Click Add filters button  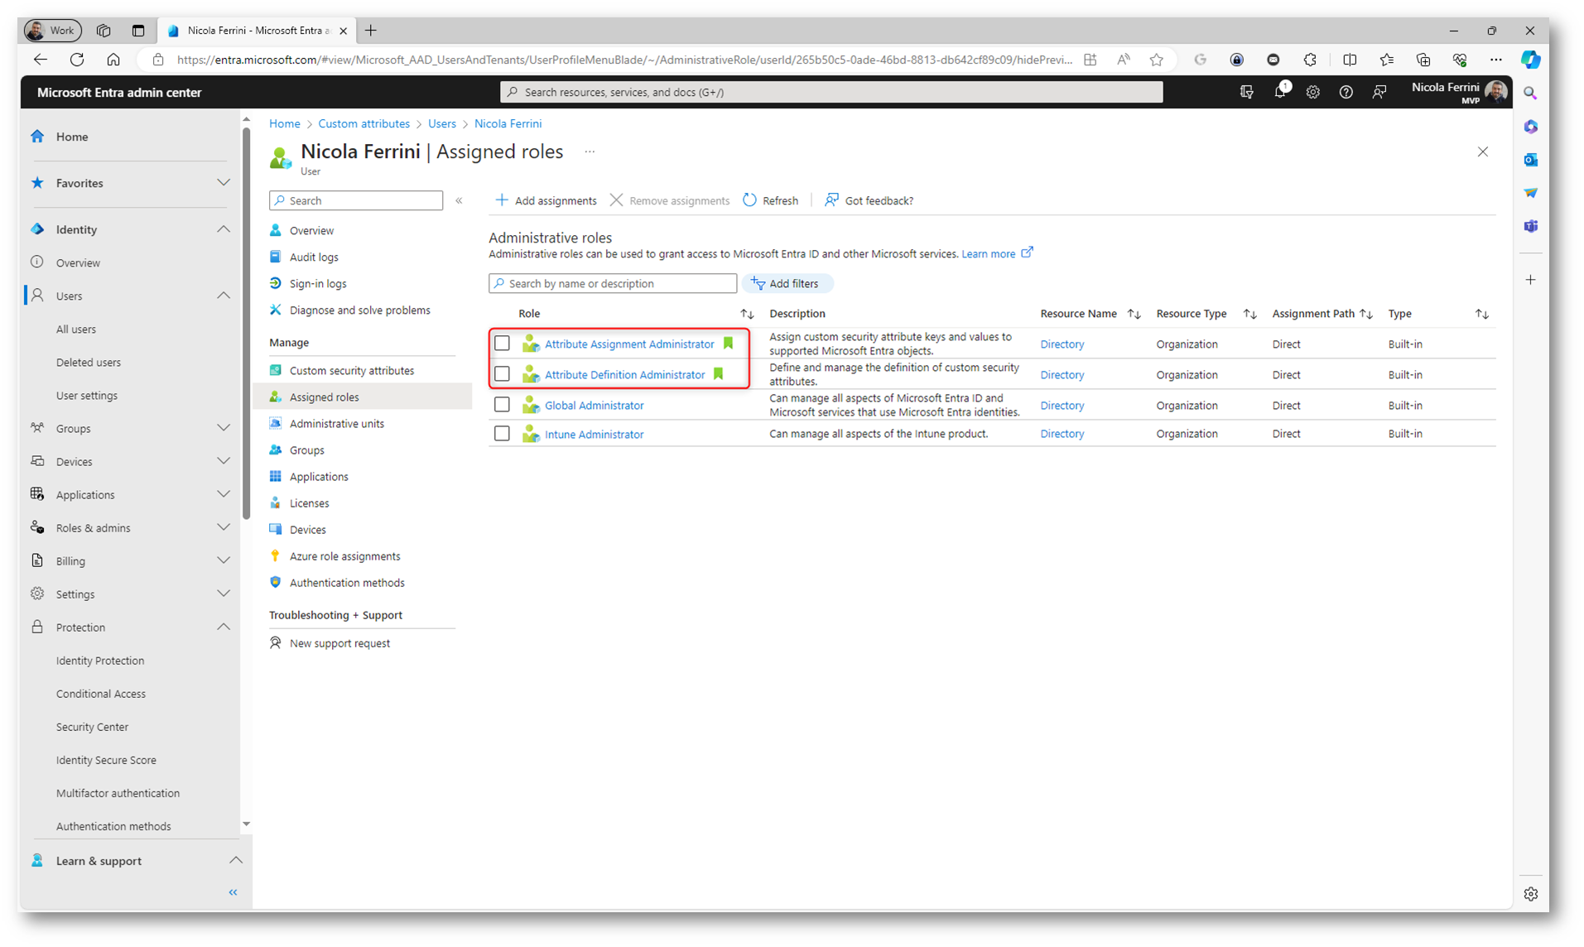pos(787,283)
